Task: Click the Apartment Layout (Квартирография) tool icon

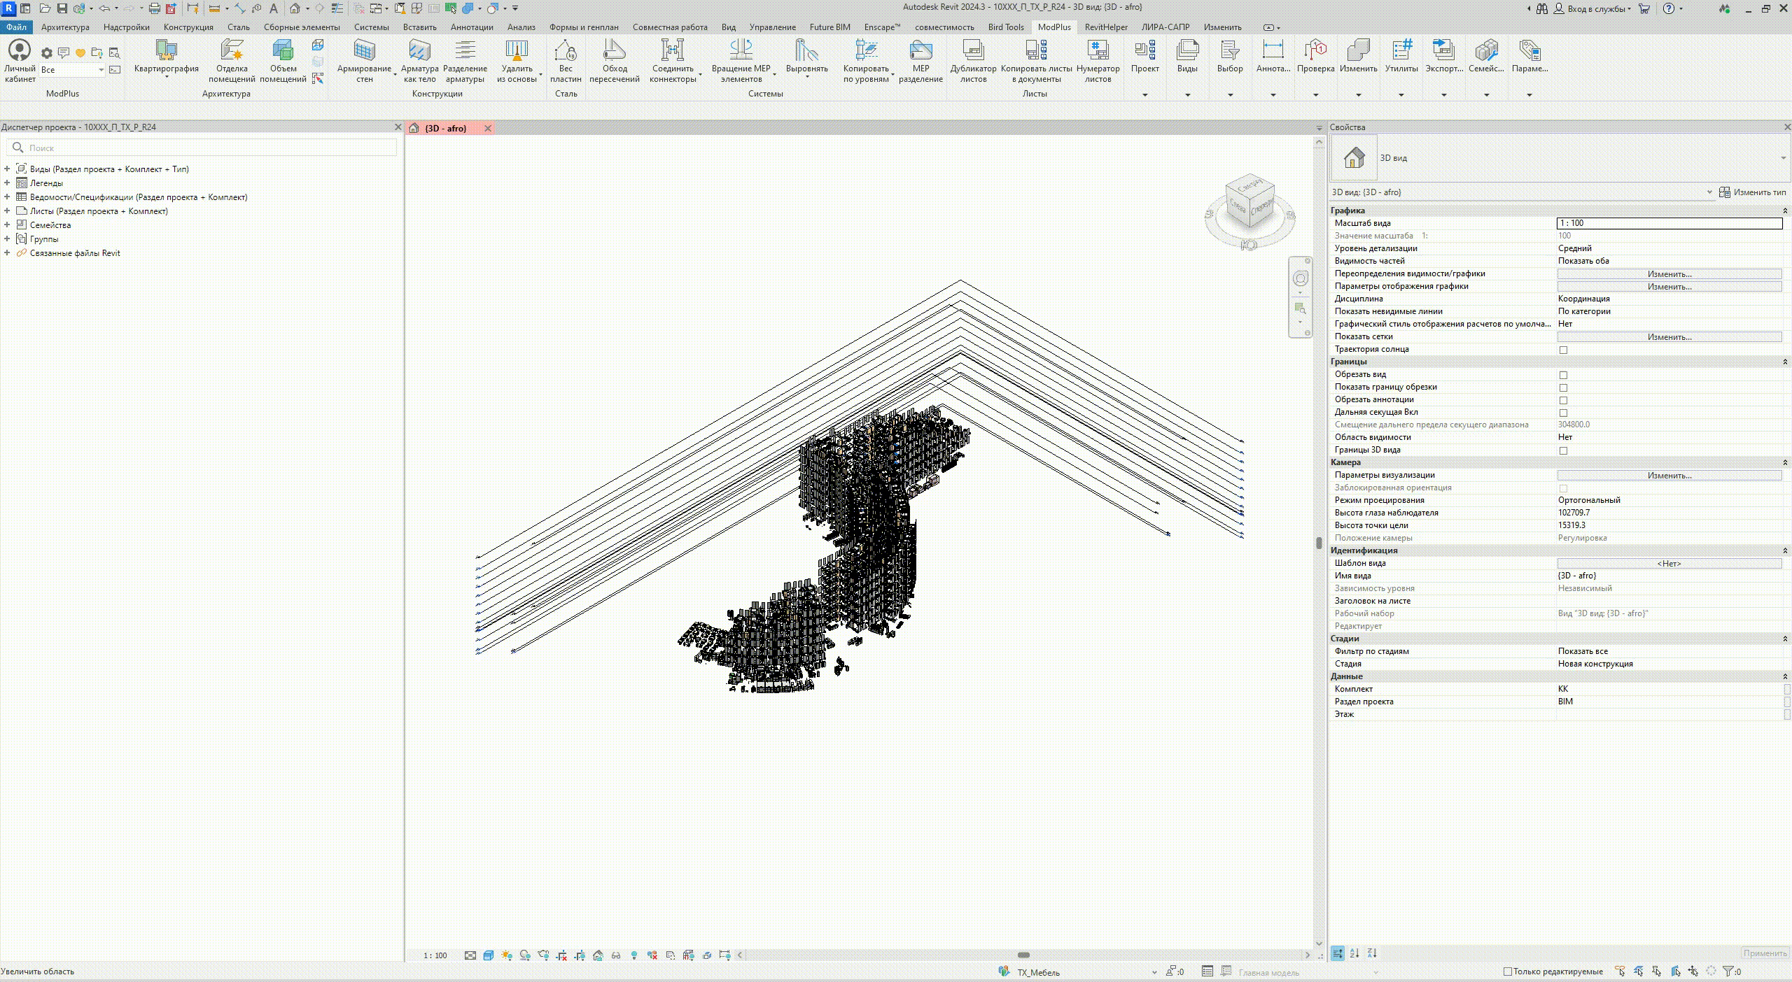Action: click(166, 50)
